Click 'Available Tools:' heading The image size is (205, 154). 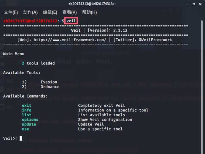click(22, 73)
